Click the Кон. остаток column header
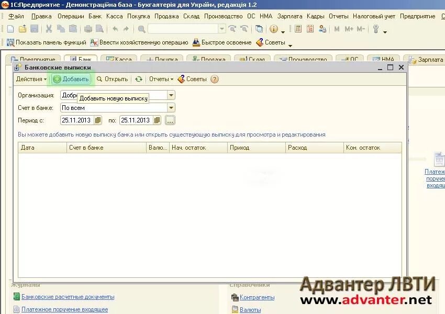Viewport: 445px width, 314px height. 372,148
